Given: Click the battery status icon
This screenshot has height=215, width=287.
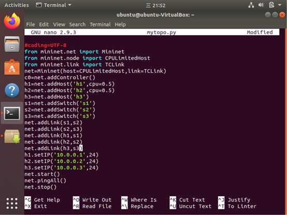Looking at the screenshot, I should [x=271, y=5].
